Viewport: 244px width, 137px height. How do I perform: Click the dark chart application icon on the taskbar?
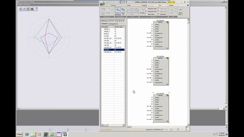(x=46, y=134)
